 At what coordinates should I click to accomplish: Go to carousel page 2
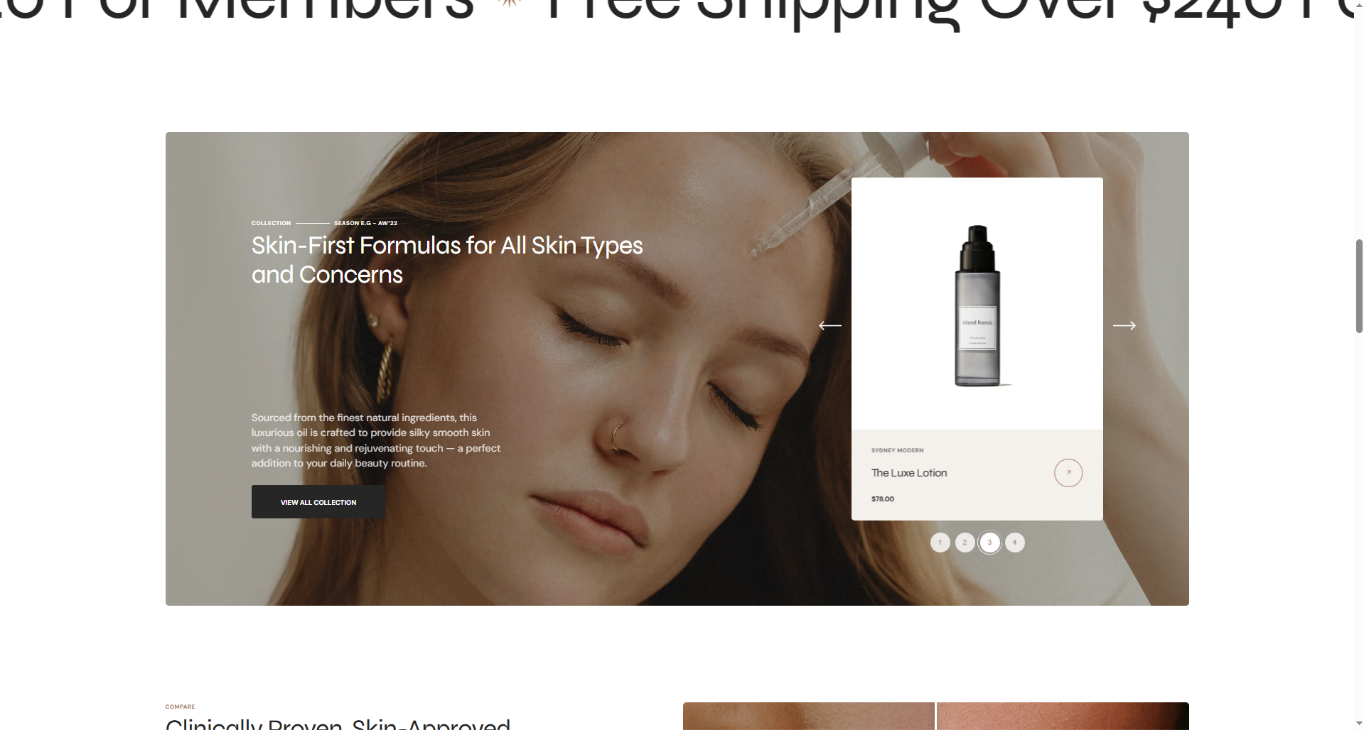pos(965,543)
